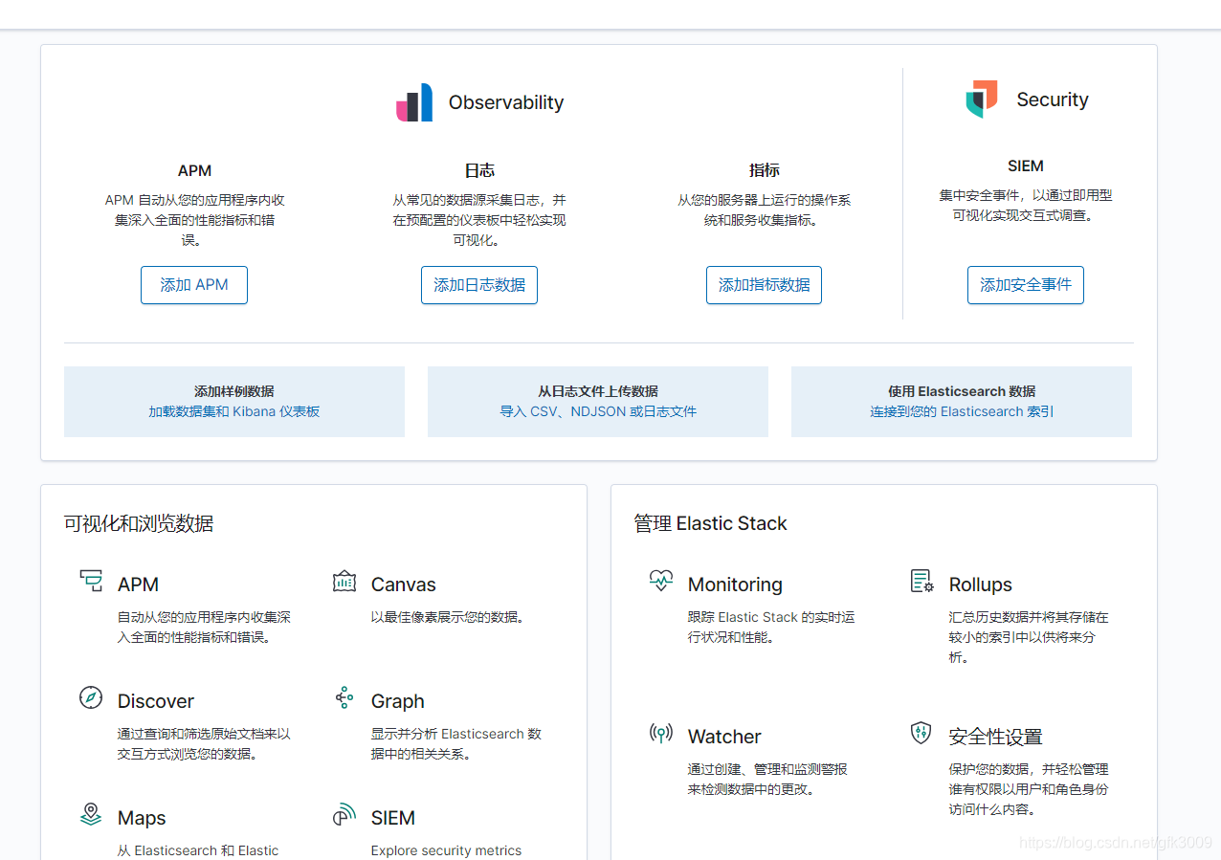1221x860 pixels.
Task: Select the 使用 Elasticsearch 数据 card title
Action: [962, 391]
